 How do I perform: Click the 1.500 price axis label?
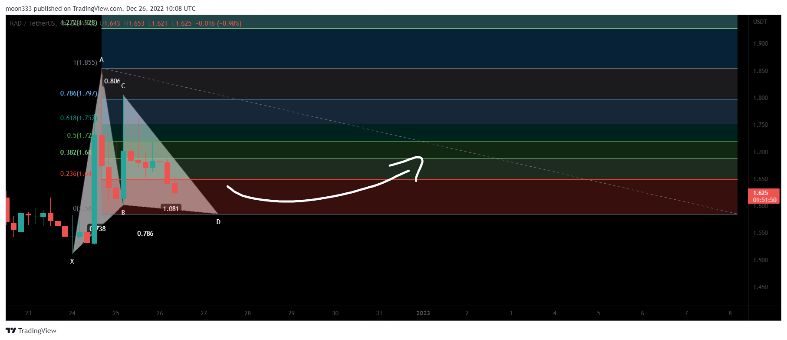[x=761, y=260]
